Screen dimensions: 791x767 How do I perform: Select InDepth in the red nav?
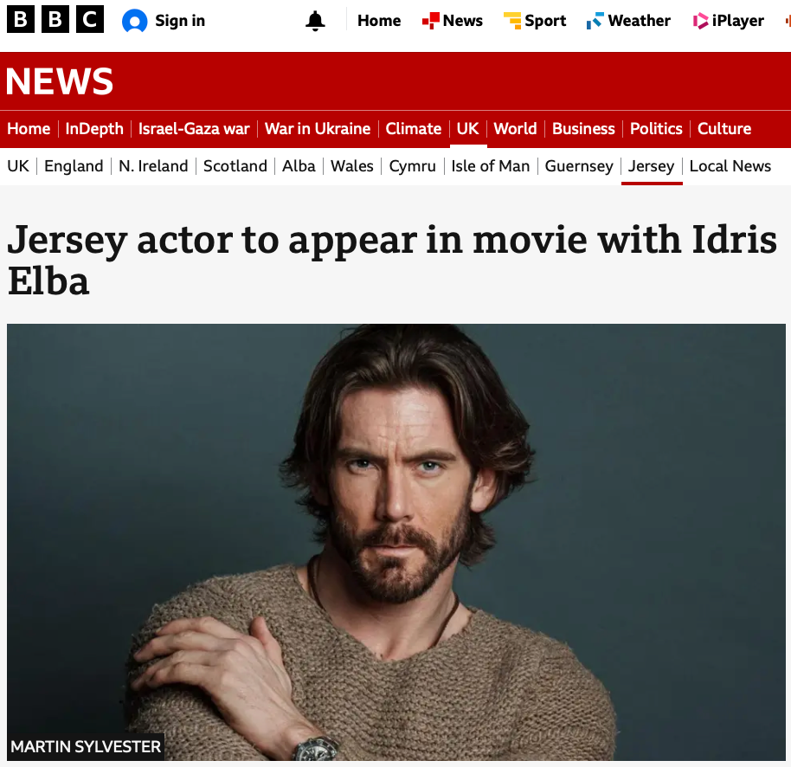tap(94, 129)
